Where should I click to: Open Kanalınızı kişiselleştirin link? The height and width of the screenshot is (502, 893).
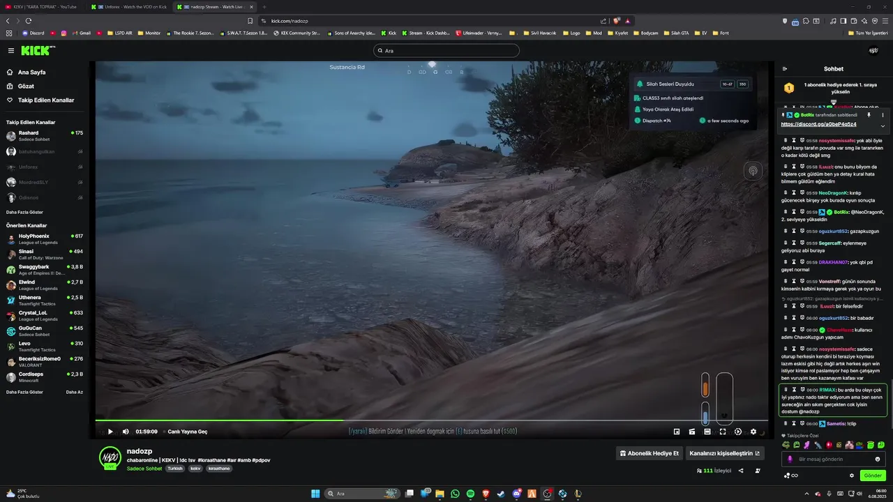tap(725, 453)
